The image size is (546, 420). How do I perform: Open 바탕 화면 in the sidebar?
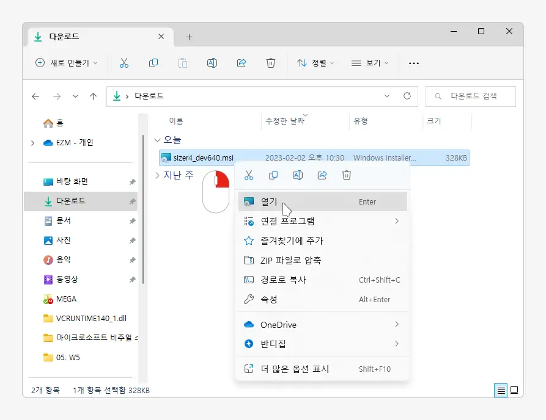[72, 181]
